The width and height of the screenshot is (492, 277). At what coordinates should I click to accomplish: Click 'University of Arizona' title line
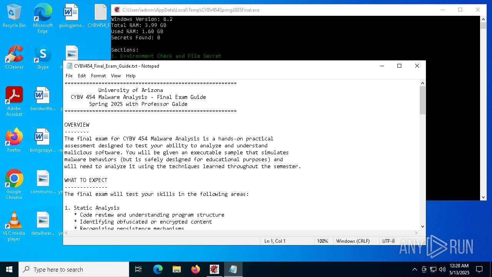coord(131,90)
